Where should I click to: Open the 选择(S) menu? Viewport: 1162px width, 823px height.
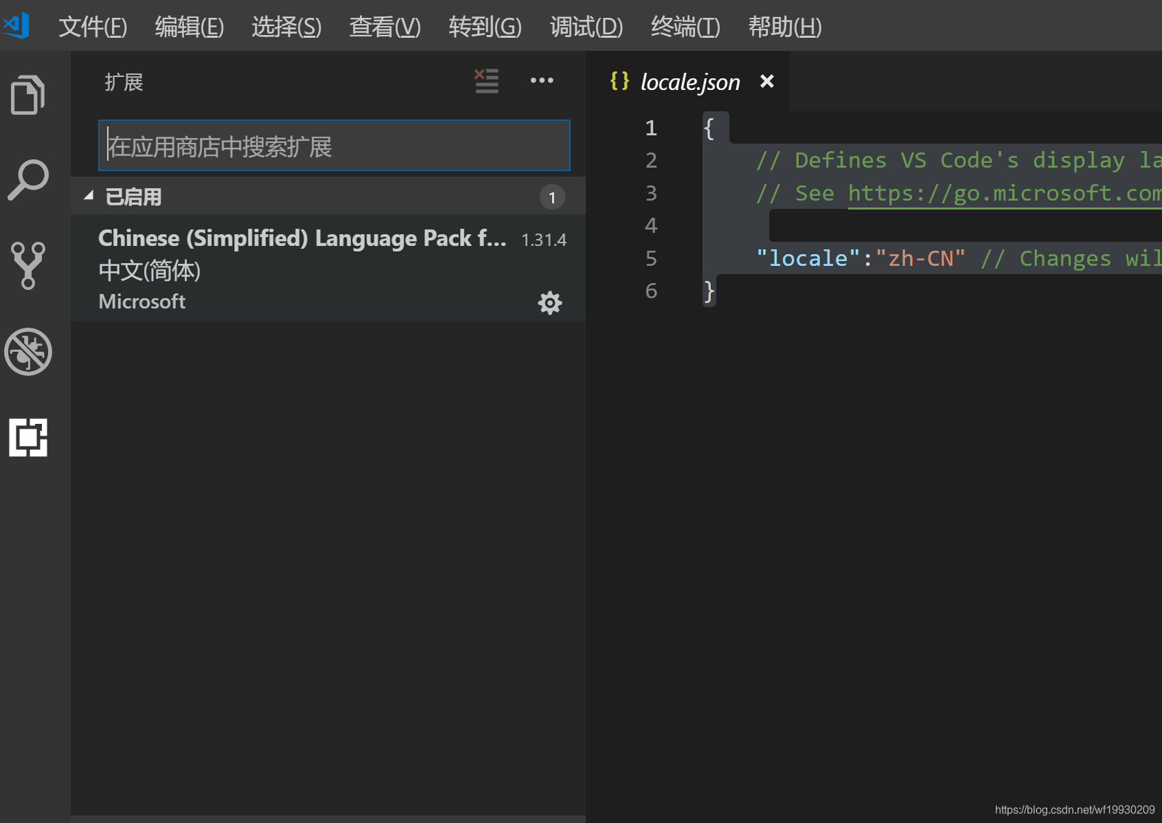tap(286, 27)
